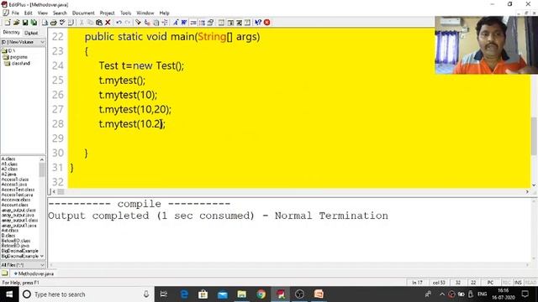Select A2.java in the file list
Screen dimensions: 538x302
(8, 174)
